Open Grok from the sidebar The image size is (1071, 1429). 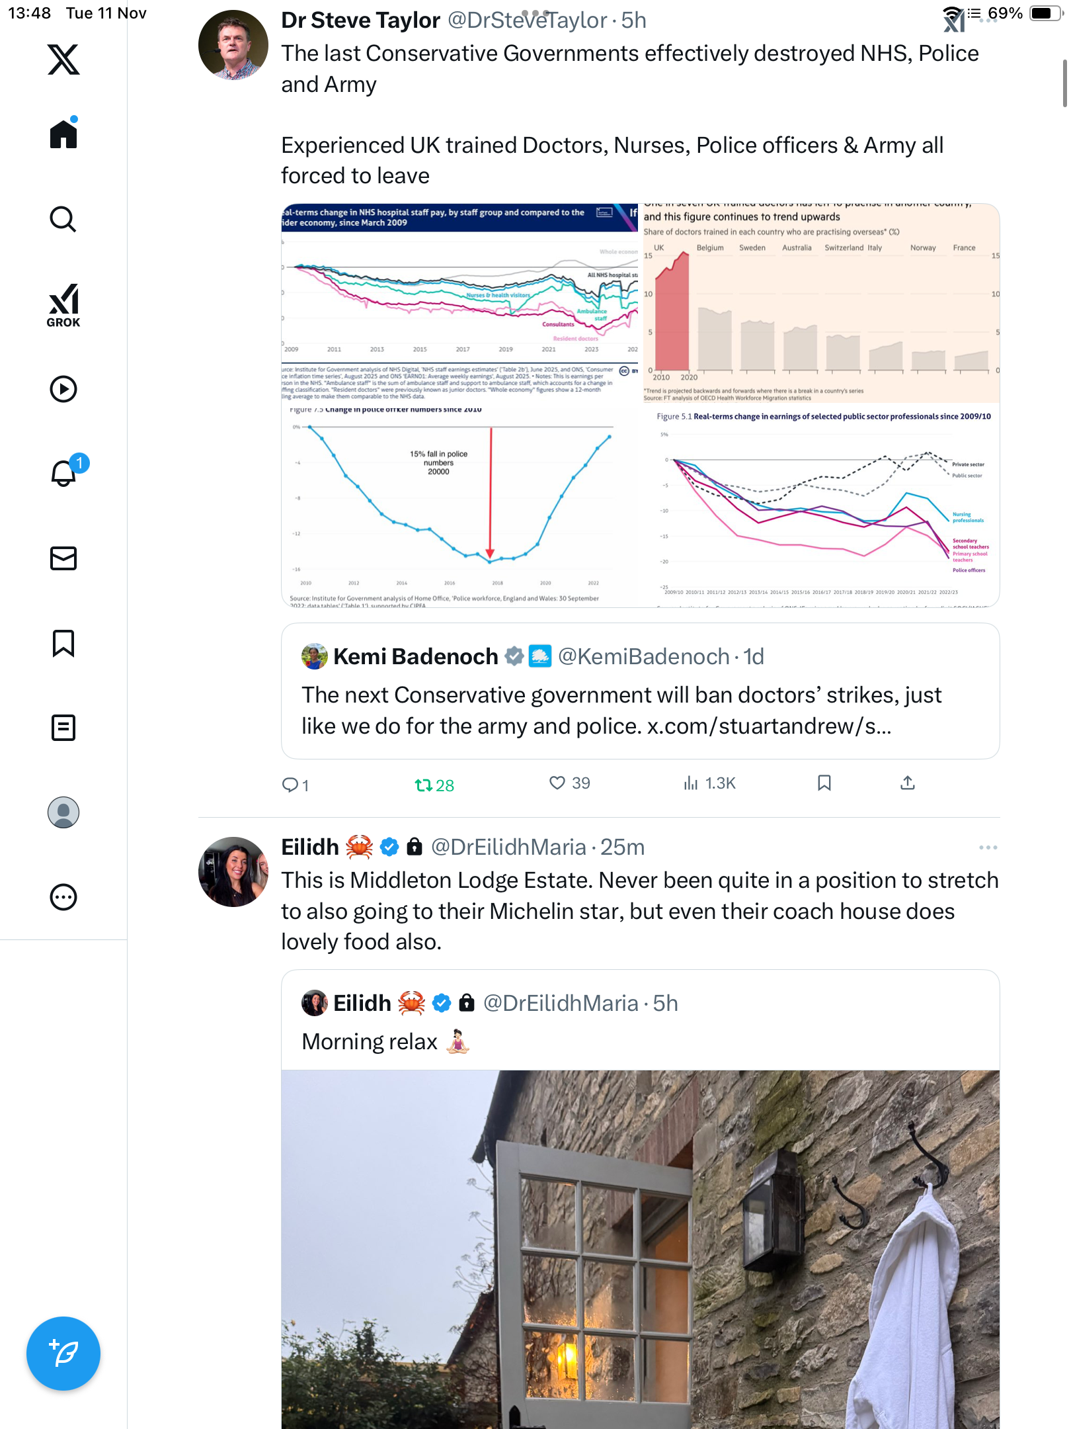tap(63, 305)
